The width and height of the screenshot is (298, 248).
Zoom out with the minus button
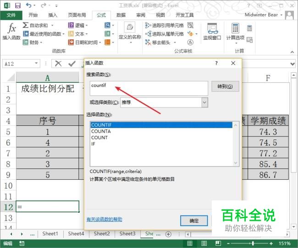coord(228,243)
